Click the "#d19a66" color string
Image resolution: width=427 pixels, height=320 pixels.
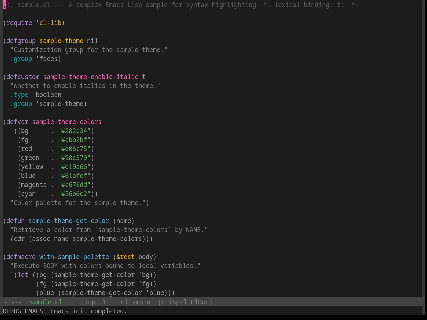[74, 167]
